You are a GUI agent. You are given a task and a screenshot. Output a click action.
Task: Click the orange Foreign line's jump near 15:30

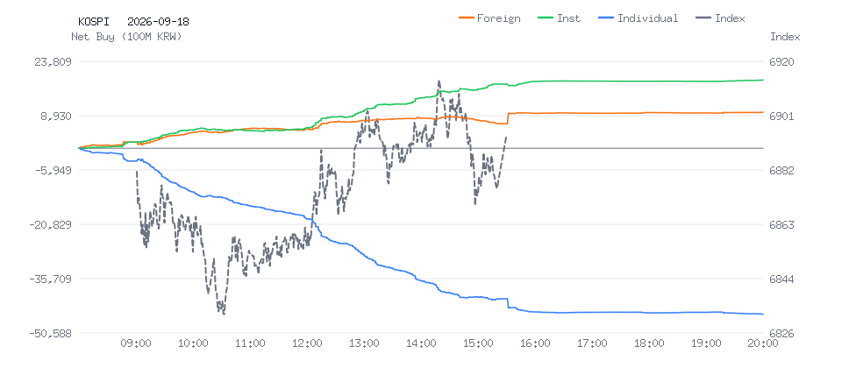tap(508, 118)
